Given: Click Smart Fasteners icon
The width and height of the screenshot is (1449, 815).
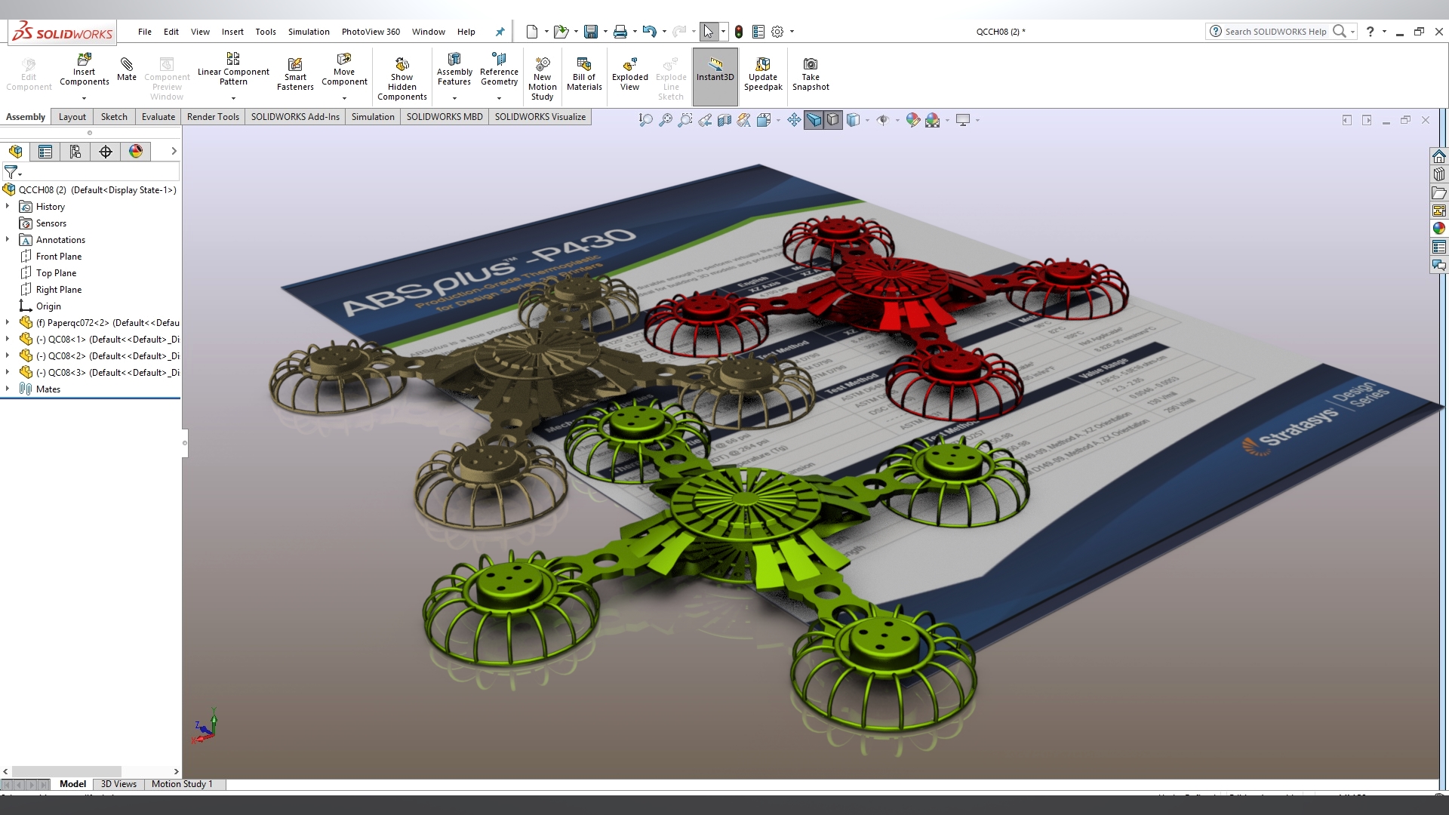Looking at the screenshot, I should (295, 73).
